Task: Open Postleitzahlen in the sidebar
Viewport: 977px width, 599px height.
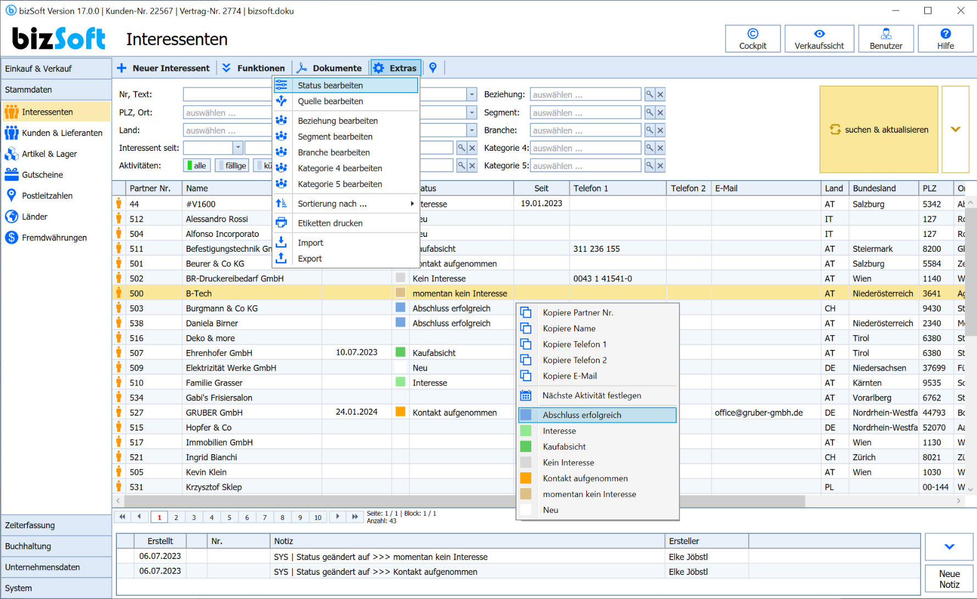Action: (56, 195)
